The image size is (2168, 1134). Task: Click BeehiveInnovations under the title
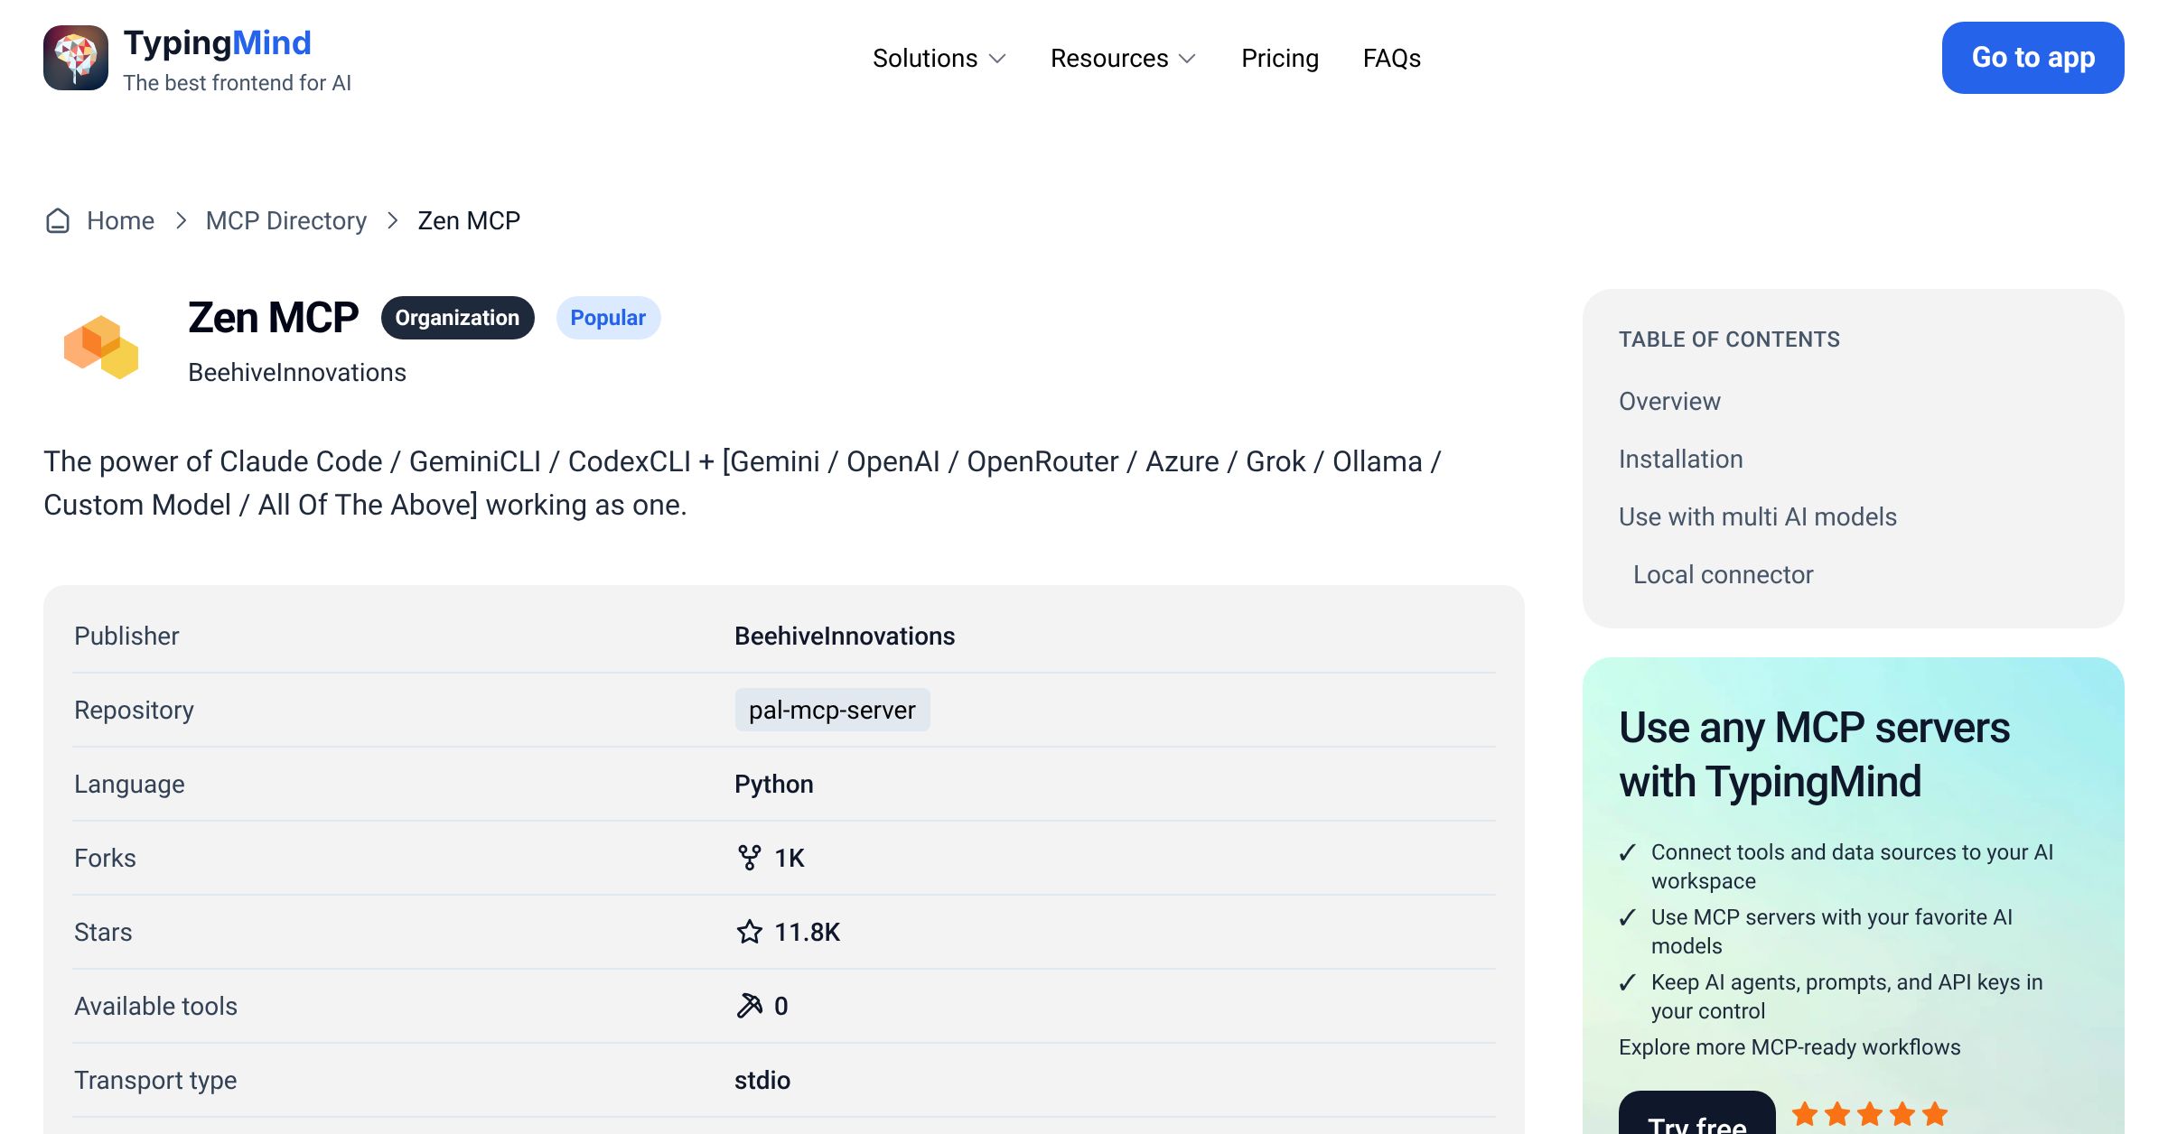point(297,372)
